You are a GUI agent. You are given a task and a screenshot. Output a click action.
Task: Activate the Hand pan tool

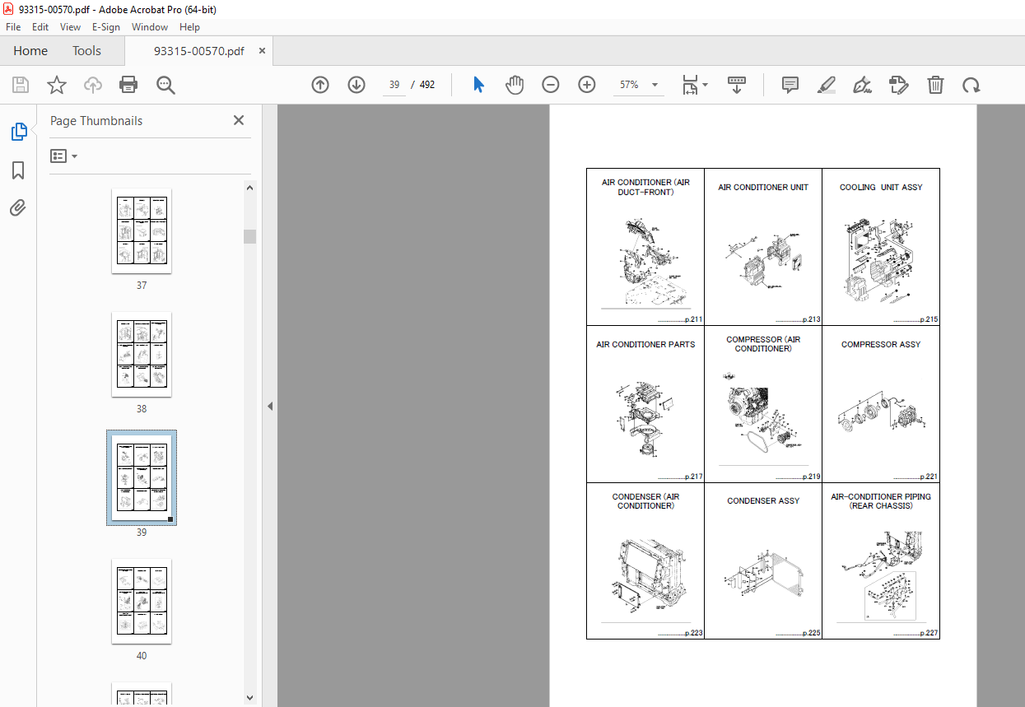pyautogui.click(x=515, y=85)
